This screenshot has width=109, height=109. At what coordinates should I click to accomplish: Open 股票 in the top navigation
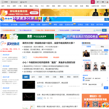pos(14,6)
